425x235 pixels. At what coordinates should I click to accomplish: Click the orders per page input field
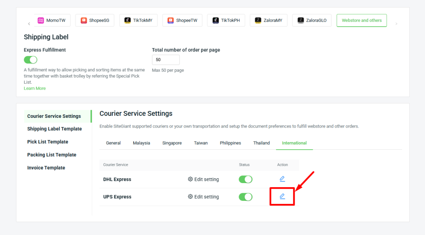click(165, 60)
